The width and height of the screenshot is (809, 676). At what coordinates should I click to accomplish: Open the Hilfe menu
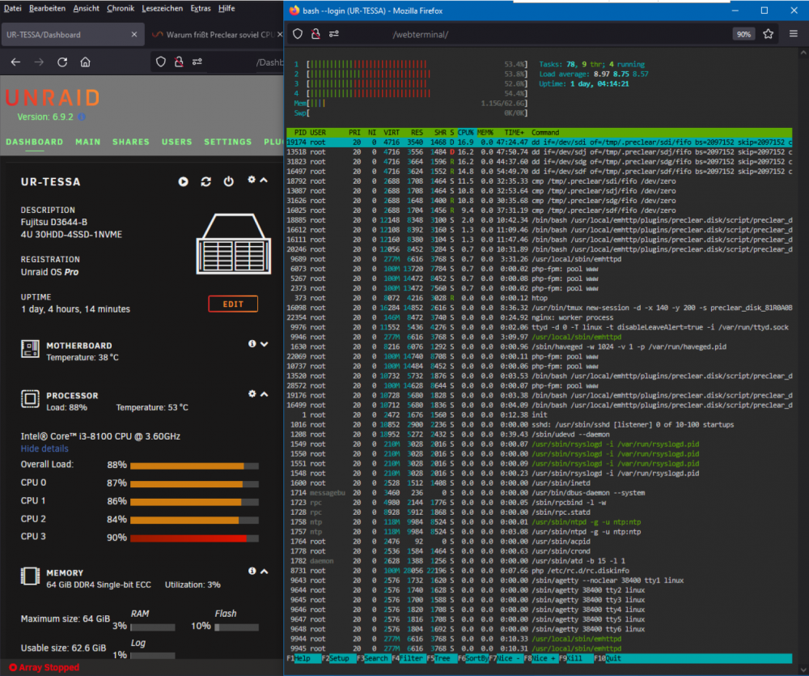[x=227, y=8]
